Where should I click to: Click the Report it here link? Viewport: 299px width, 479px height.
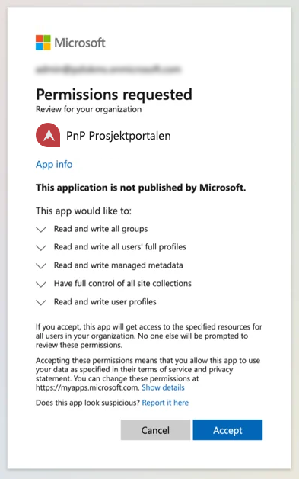point(165,403)
